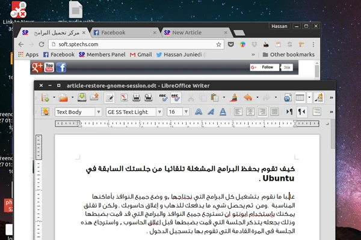
Task: Bookmark this page with the star icon
Action: [218, 44]
